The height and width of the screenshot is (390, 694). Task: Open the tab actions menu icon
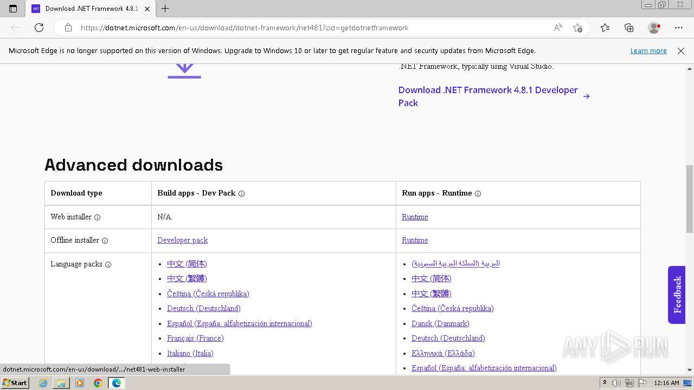13,9
